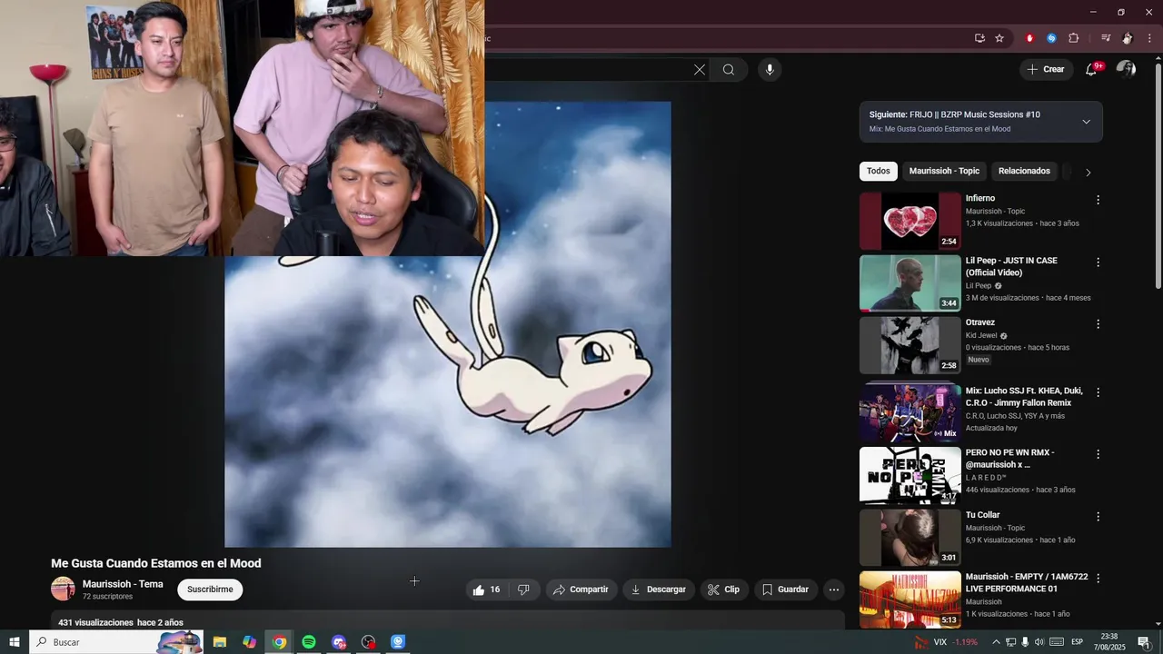1163x654 pixels.
Task: Click the Suscribirme button
Action: [210, 590]
